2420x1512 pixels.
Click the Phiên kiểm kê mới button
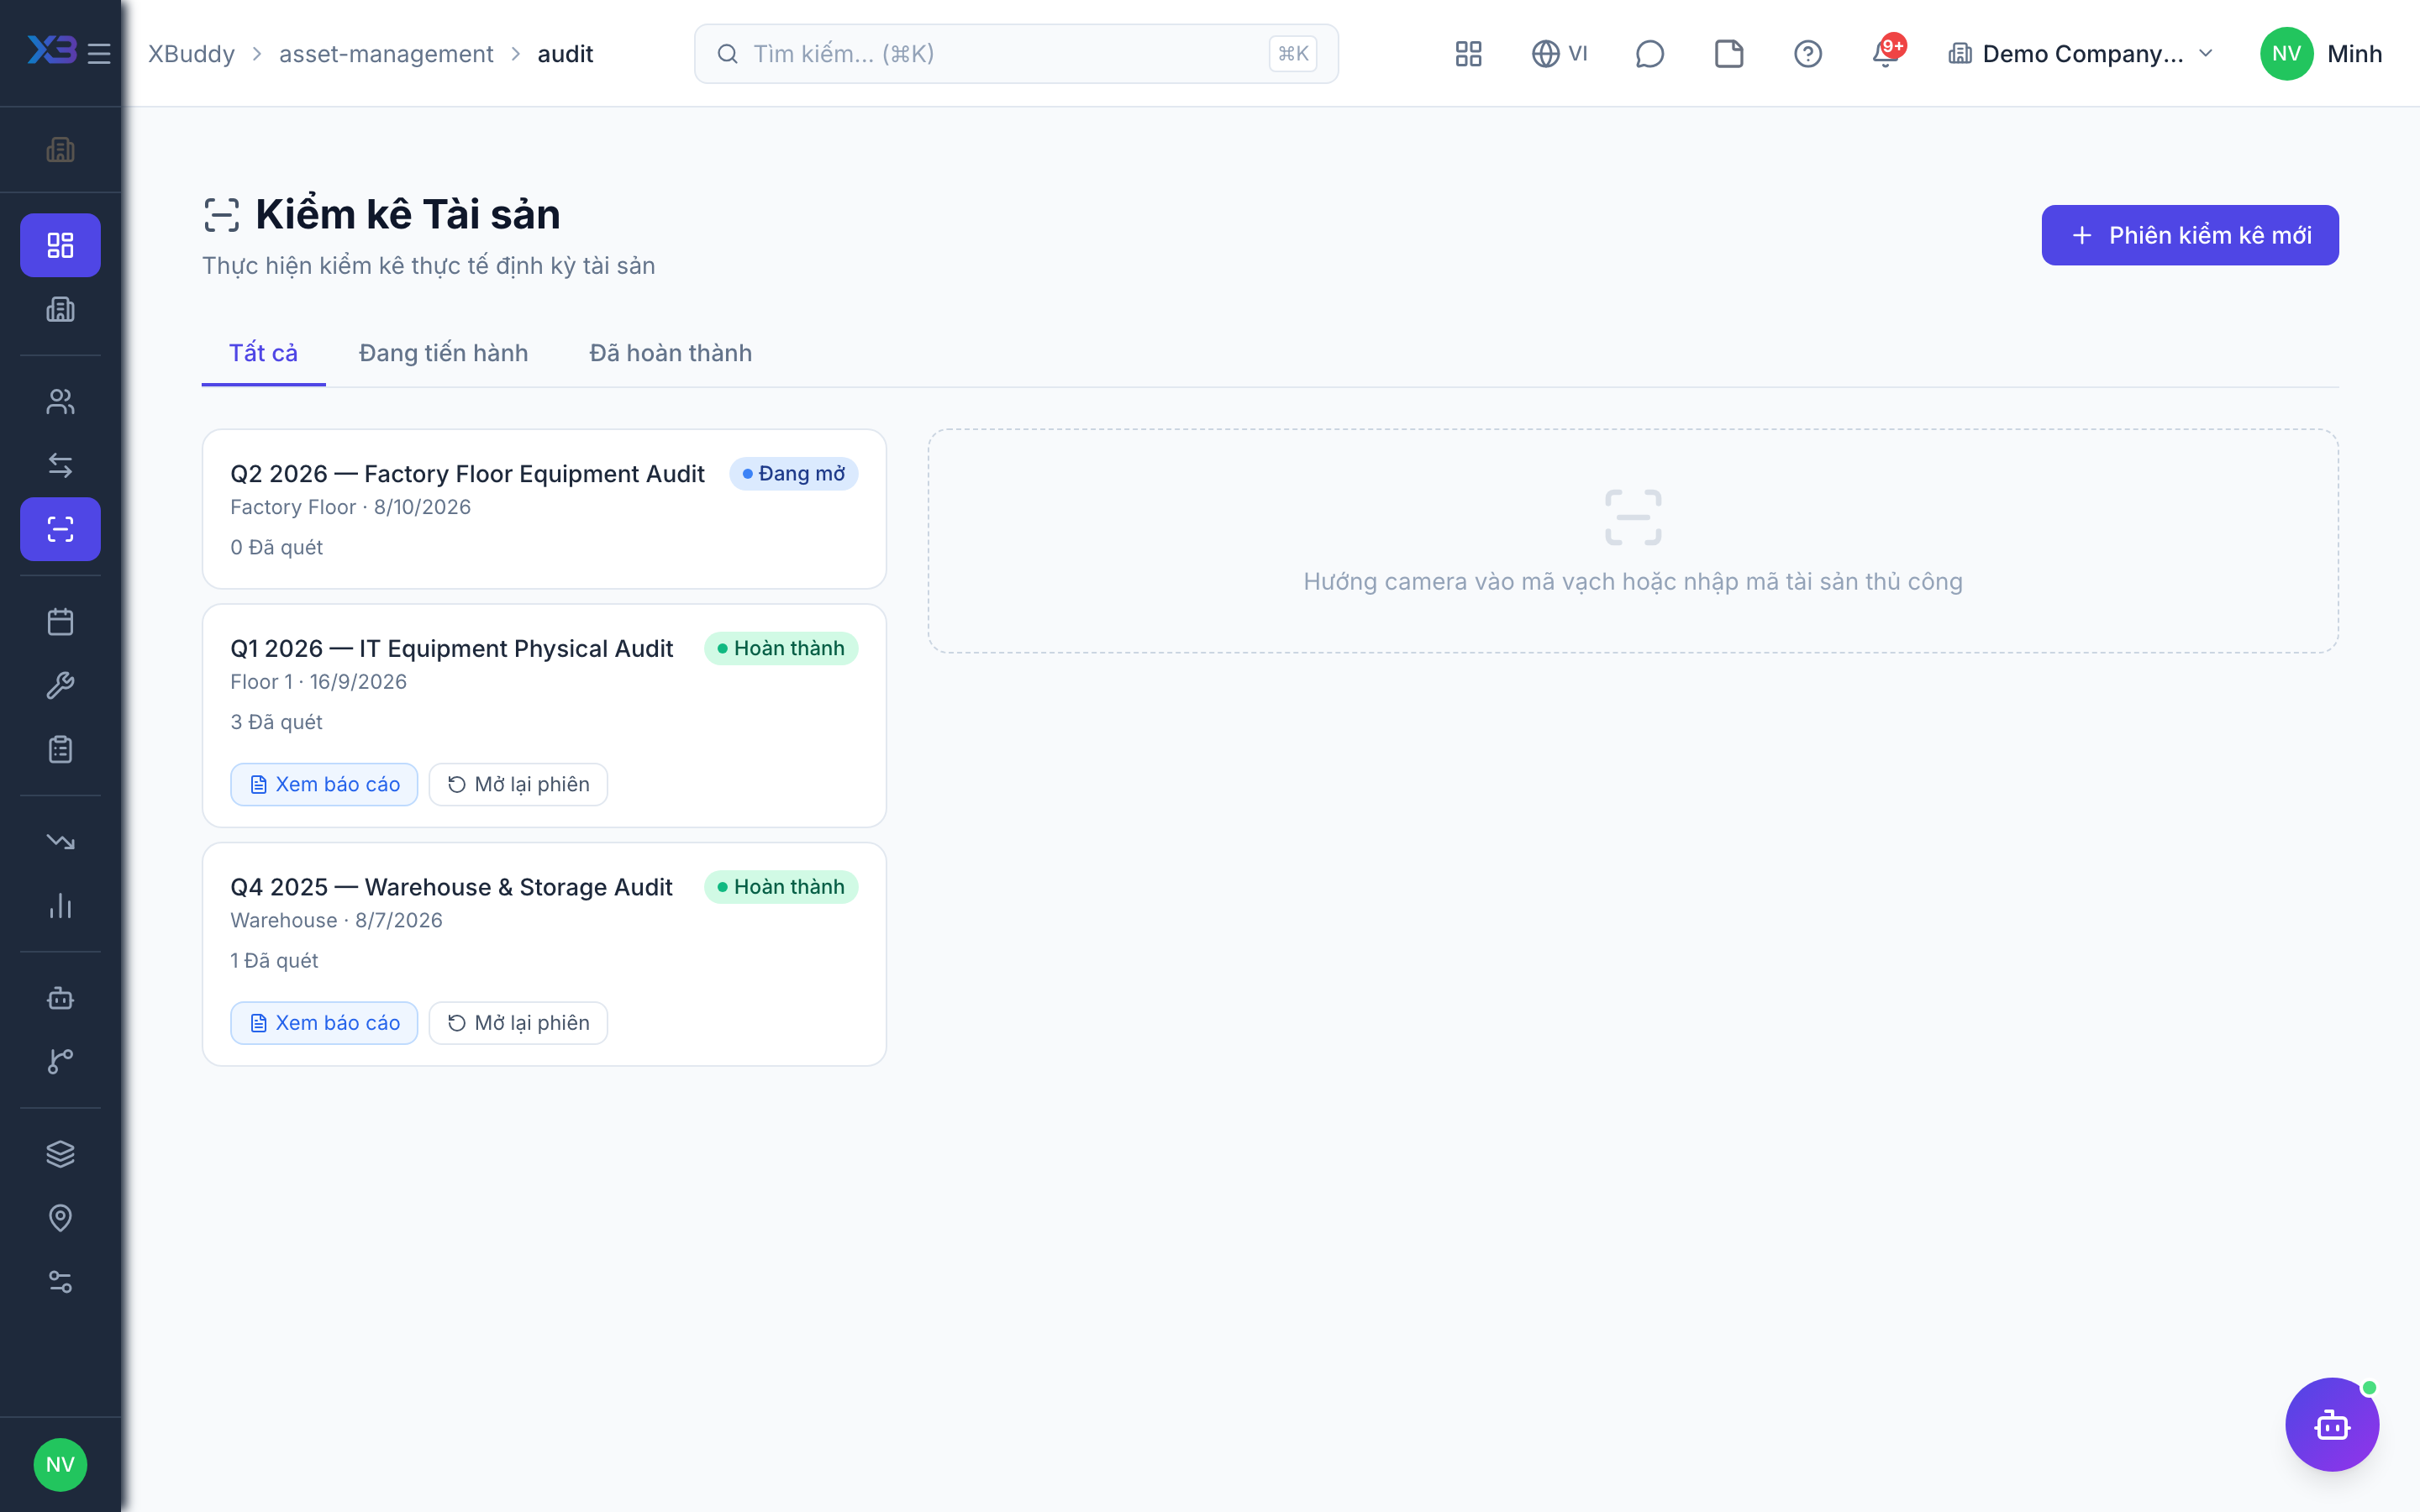click(2189, 235)
